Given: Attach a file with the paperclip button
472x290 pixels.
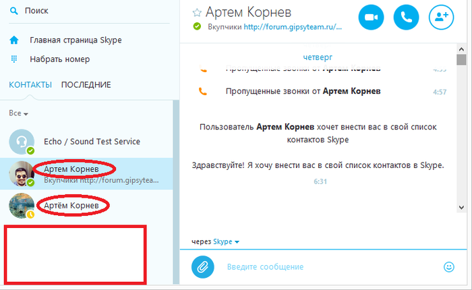Looking at the screenshot, I should click(x=202, y=267).
